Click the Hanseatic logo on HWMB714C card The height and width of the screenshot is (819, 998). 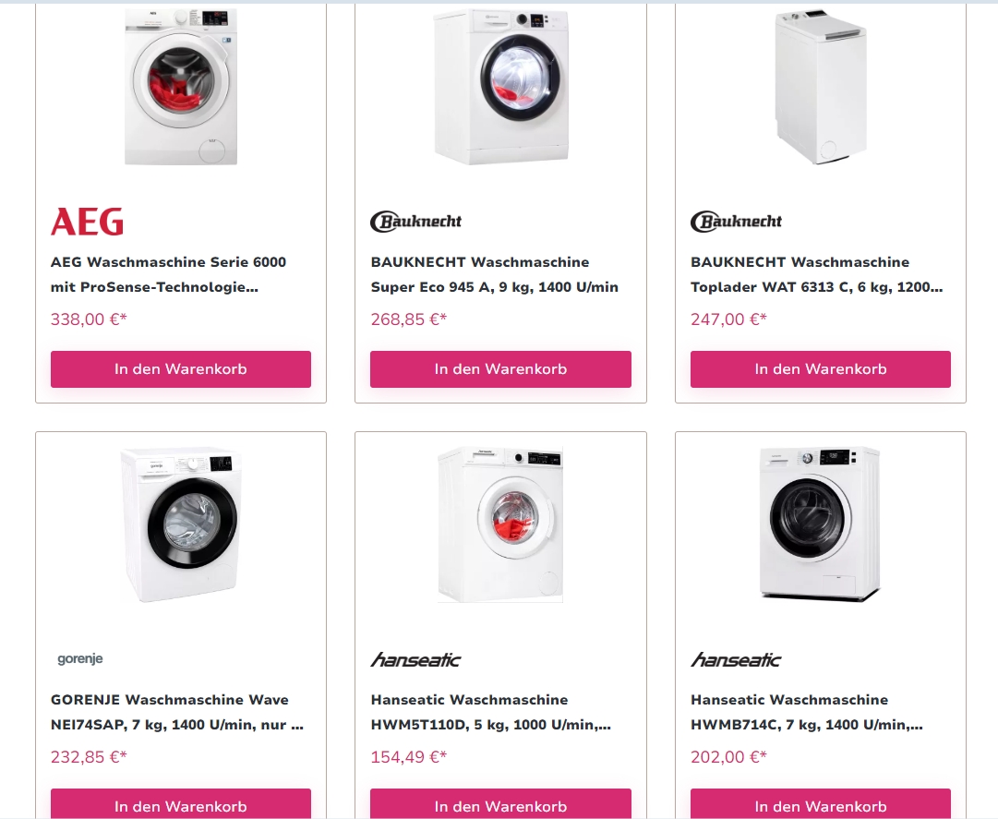[x=737, y=660]
